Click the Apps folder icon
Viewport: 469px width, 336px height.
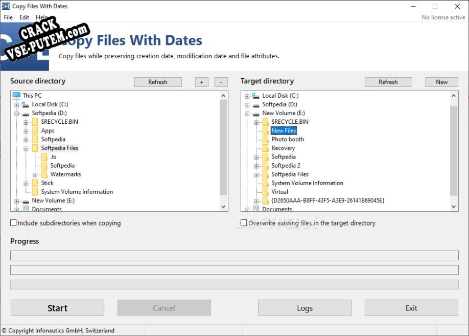pyautogui.click(x=35, y=130)
